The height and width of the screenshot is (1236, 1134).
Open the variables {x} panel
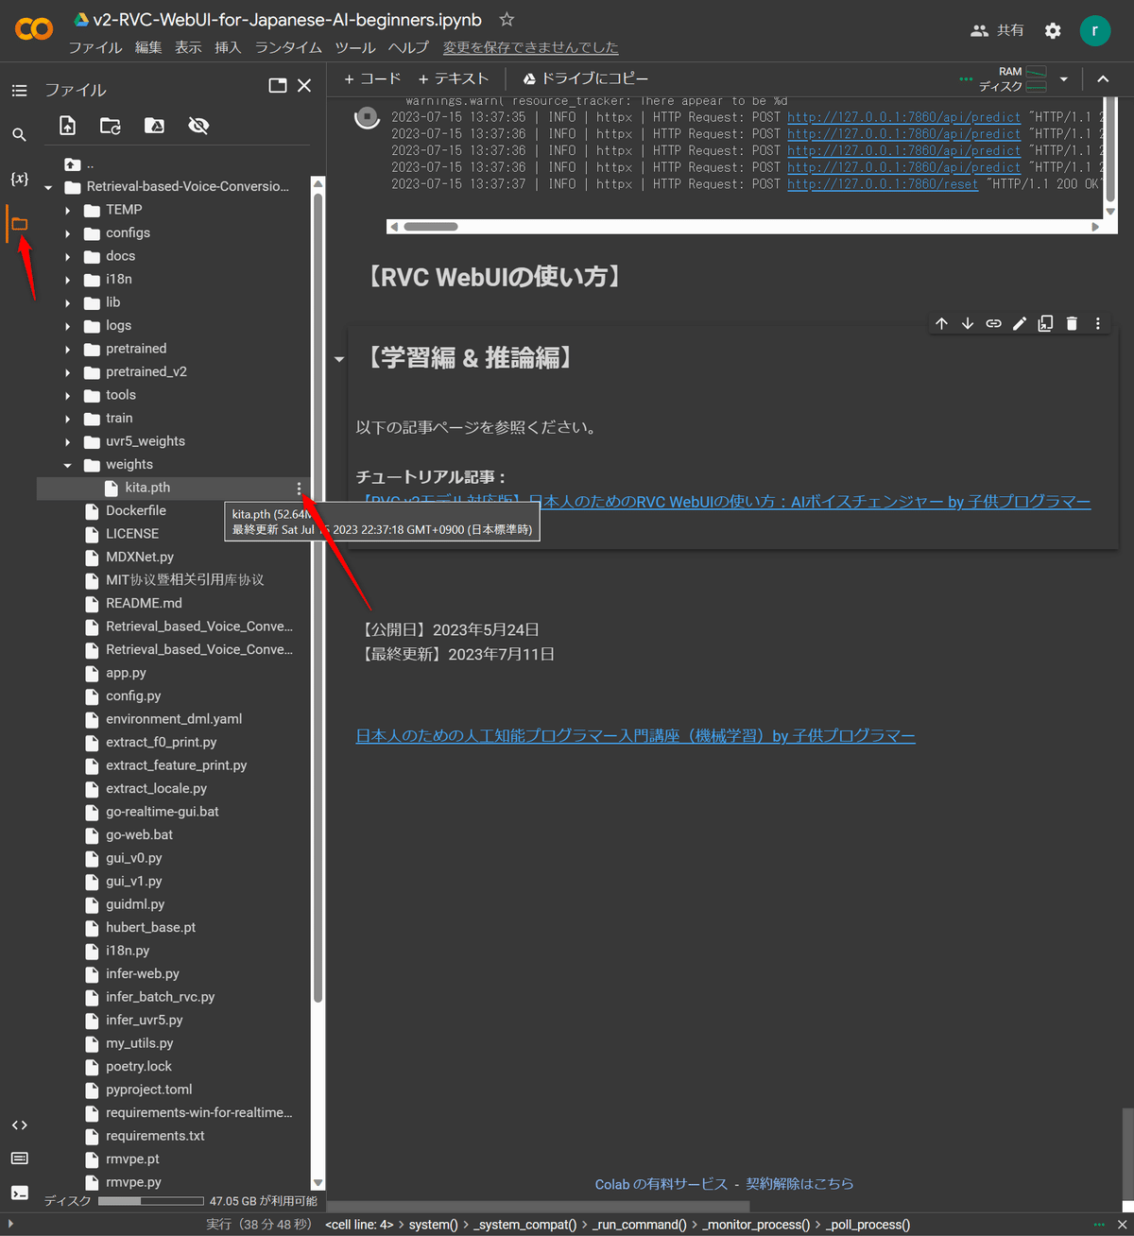tap(19, 179)
